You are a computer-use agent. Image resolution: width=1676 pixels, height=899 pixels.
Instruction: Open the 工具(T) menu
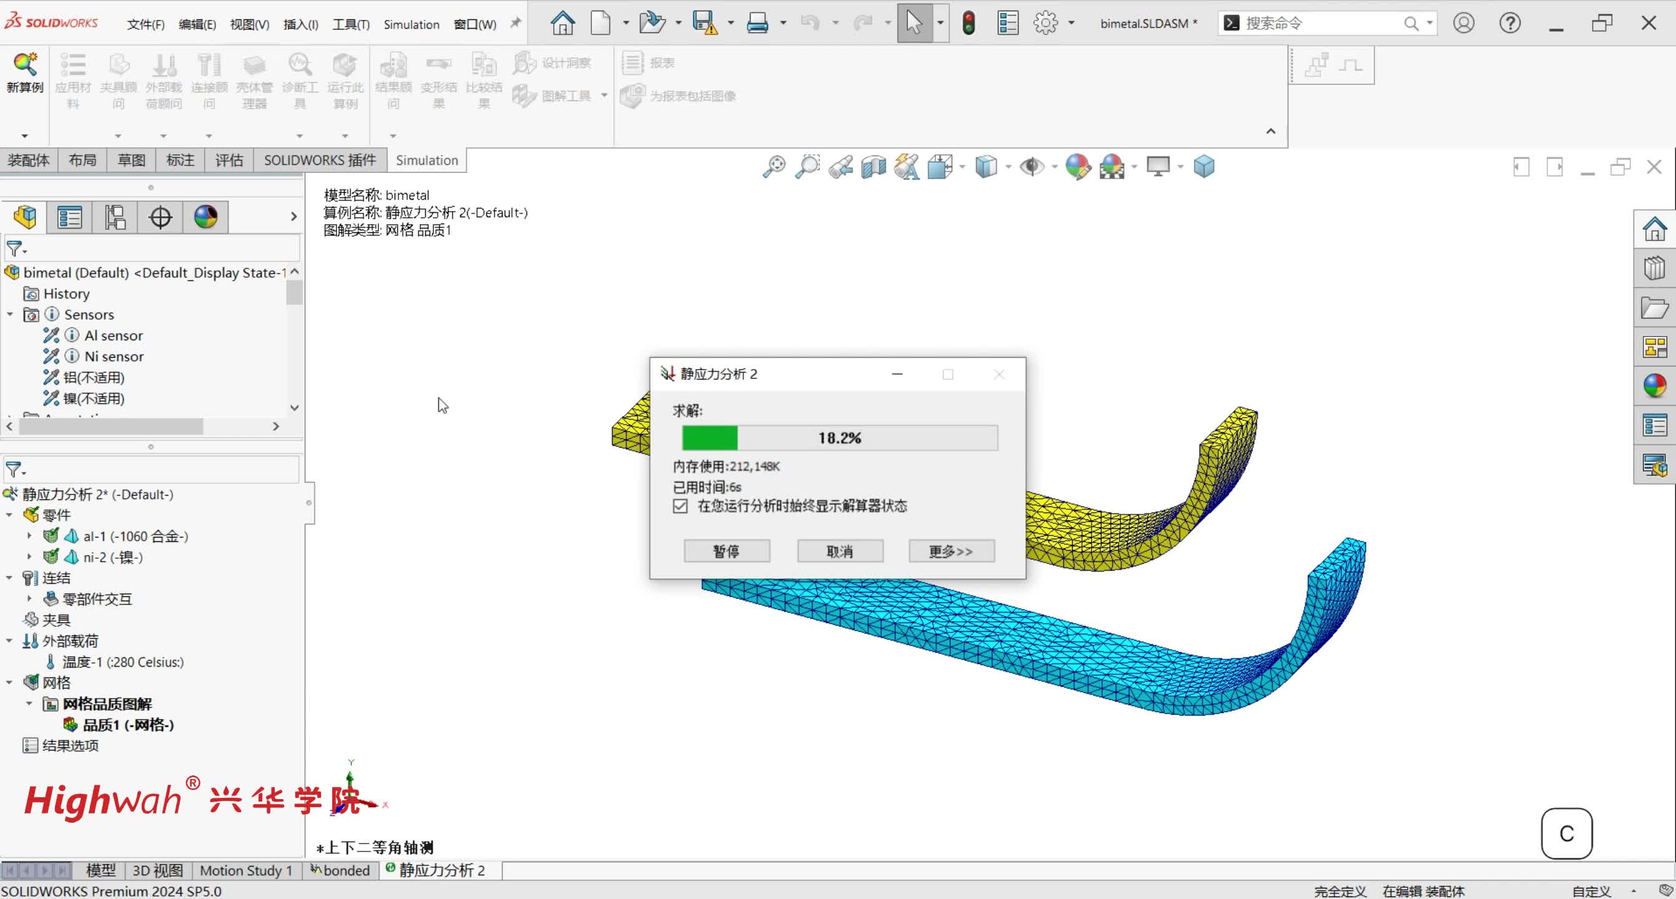pos(351,25)
